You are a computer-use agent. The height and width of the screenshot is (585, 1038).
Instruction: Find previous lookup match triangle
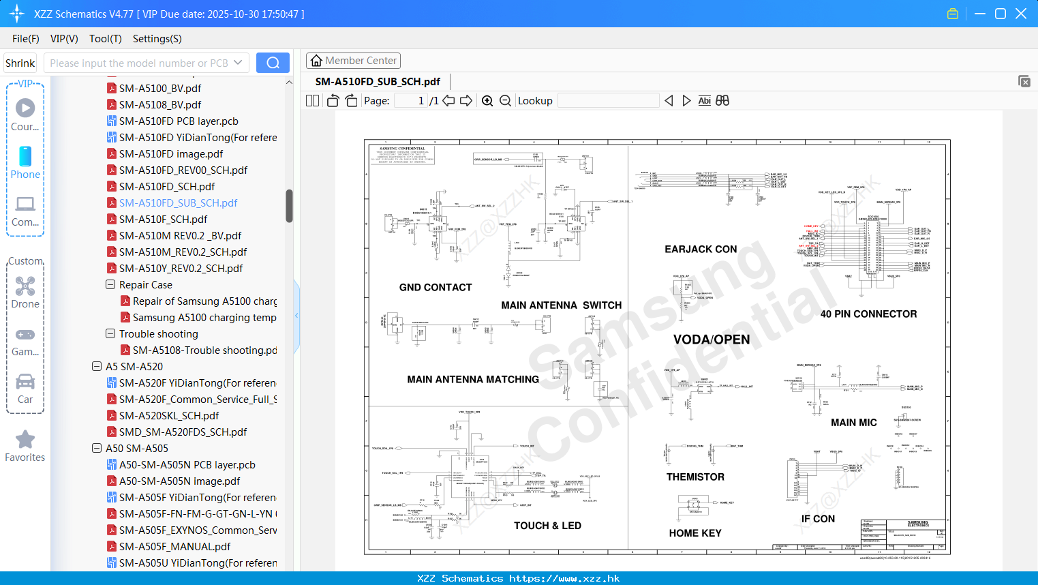click(669, 100)
